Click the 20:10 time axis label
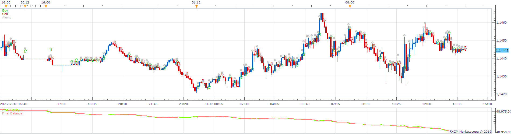The height and width of the screenshot is (134, 511). click(x=123, y=104)
